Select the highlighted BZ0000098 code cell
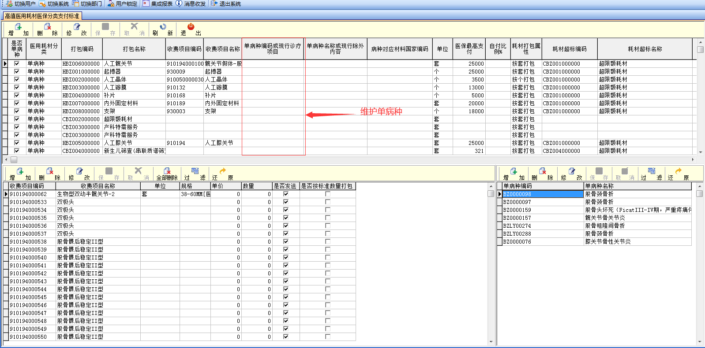The width and height of the screenshot is (705, 348). point(543,194)
